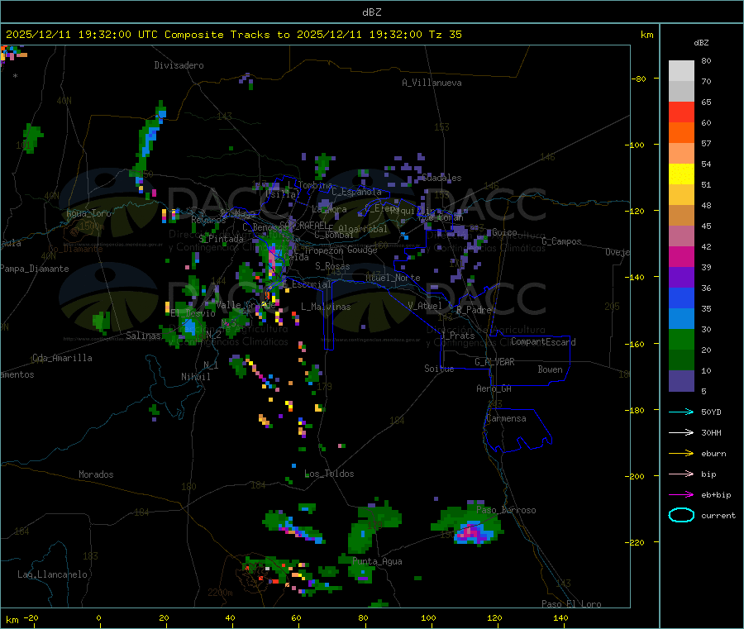This screenshot has width=744, height=629.
Task: Click the 'Composite Tracks to' header text
Action: click(227, 35)
